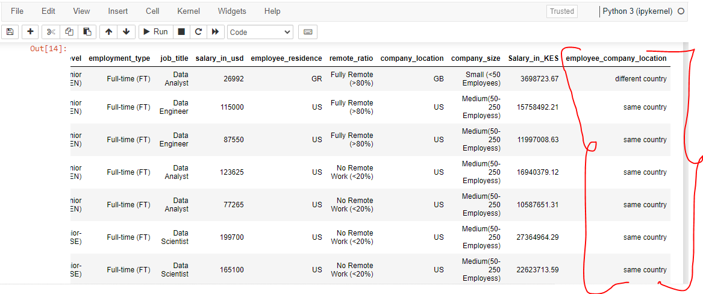Viewport: 703px width, 294px height.
Task: Click the Trusted notebook indicator
Action: point(562,11)
